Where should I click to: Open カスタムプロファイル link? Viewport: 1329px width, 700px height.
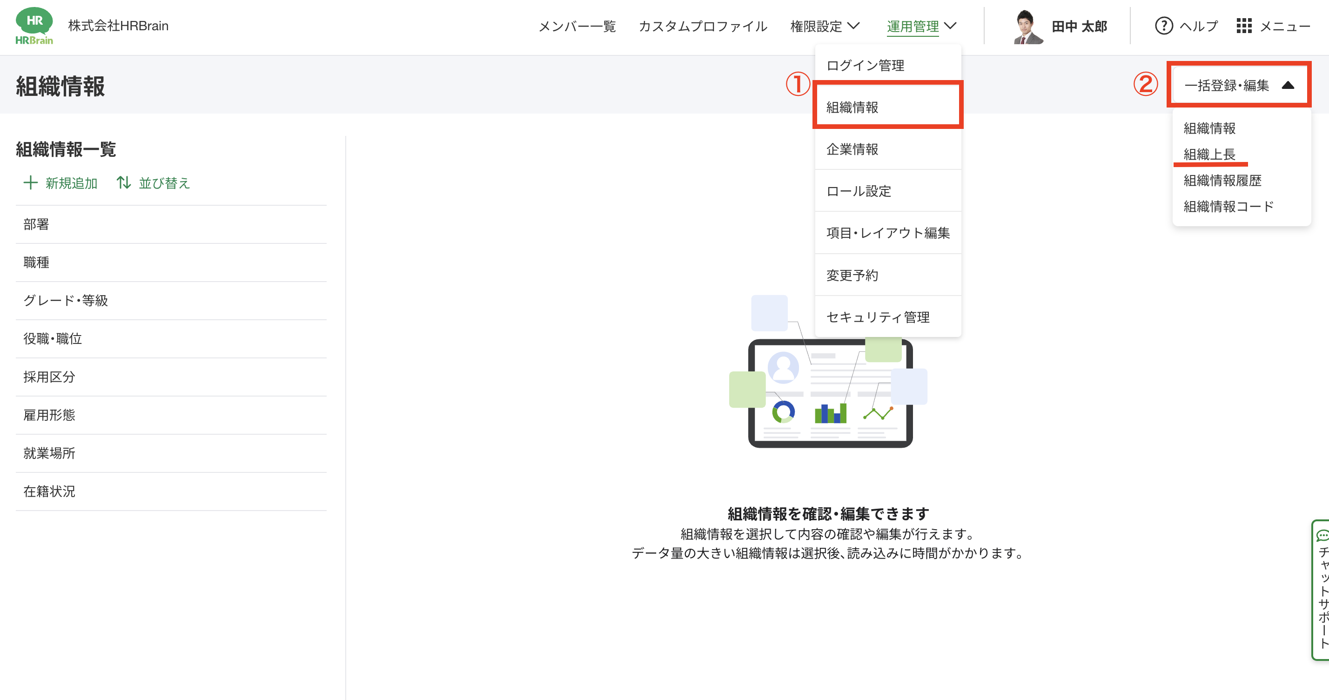[703, 27]
